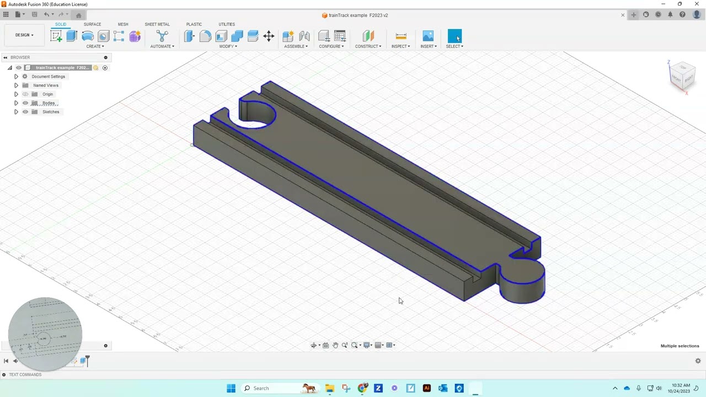Expand the Document Settings node
Screen dimensions: 706x397
pos(16,77)
